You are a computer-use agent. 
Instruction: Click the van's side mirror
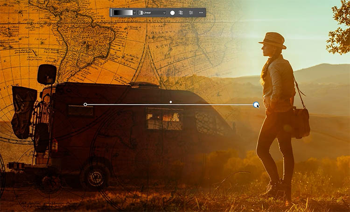coord(47,74)
